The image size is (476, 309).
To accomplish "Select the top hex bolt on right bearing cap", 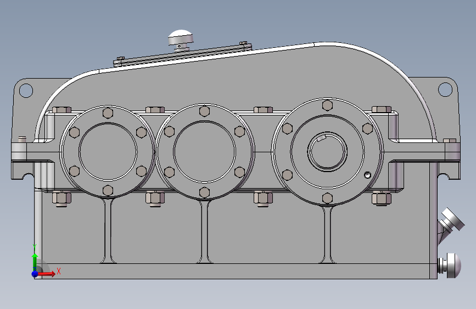I will pyautogui.click(x=327, y=105).
